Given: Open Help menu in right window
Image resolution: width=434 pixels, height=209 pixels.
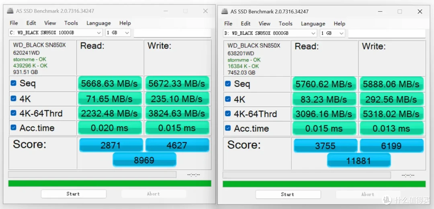Looking at the screenshot, I should point(339,24).
